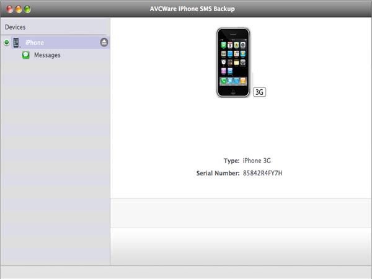Image resolution: width=372 pixels, height=279 pixels.
Task: Click the iPhone device icon in sidebar
Action: coord(16,42)
